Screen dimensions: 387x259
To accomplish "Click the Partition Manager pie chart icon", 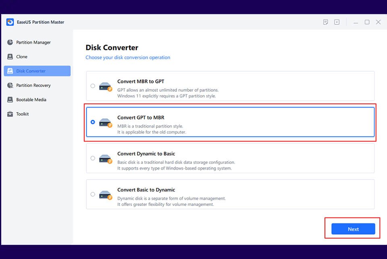I will (10, 42).
